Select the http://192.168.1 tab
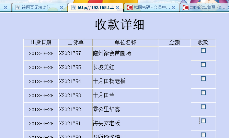 coord(96,7)
